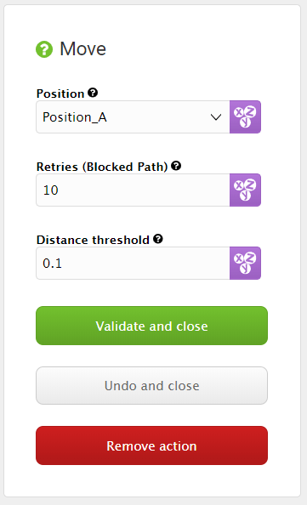
Task: Place cursor on the value 10
Action: (x=50, y=190)
